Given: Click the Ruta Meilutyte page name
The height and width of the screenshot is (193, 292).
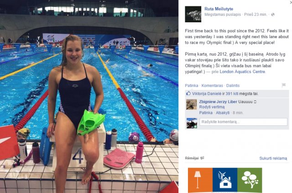Looking at the screenshot, I should tap(219, 9).
